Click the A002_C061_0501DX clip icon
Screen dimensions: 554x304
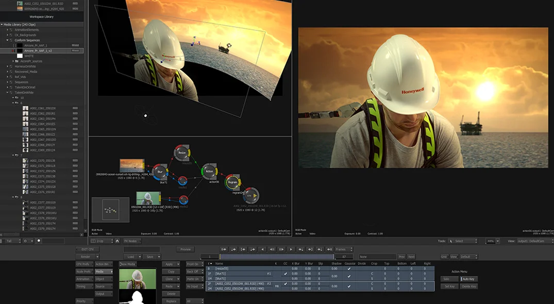coord(25,108)
